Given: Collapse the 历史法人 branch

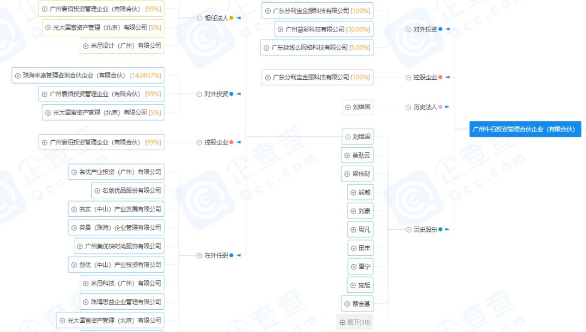Looking at the screenshot, I should 408,107.
